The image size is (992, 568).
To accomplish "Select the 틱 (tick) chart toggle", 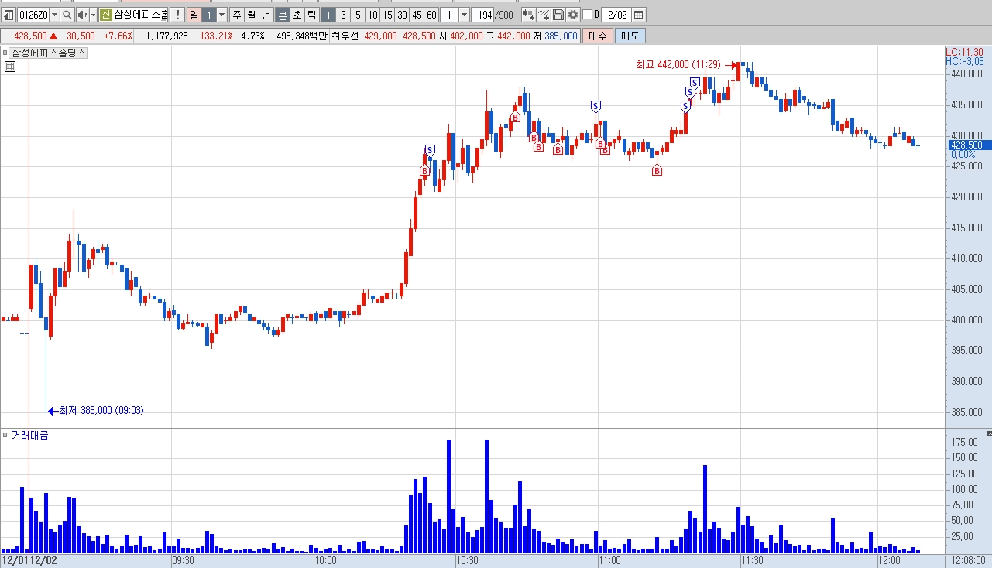I will point(311,15).
